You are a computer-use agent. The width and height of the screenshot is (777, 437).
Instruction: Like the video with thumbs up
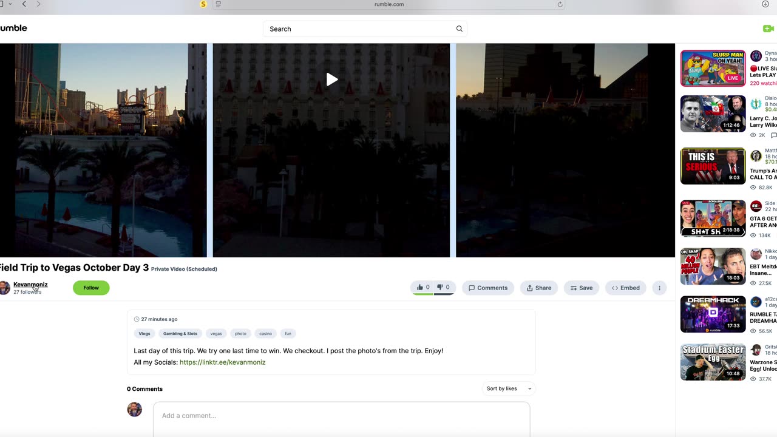[x=423, y=288]
